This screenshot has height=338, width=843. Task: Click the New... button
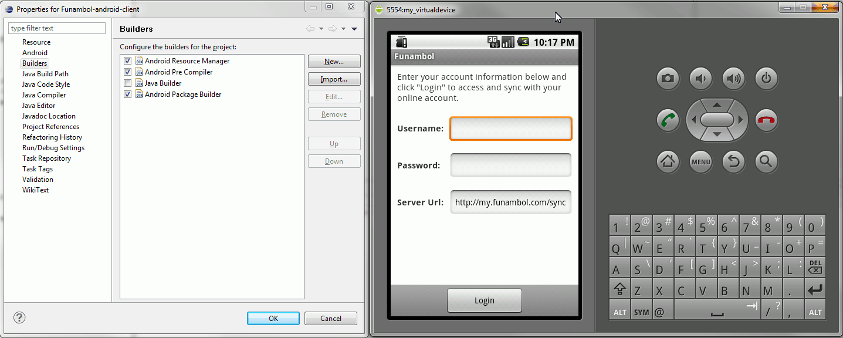coord(334,62)
